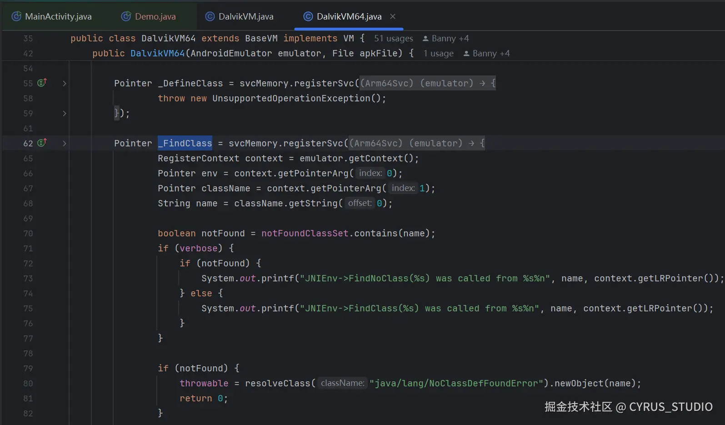Click the selected _FindClass variable
725x425 pixels.
[185, 143]
